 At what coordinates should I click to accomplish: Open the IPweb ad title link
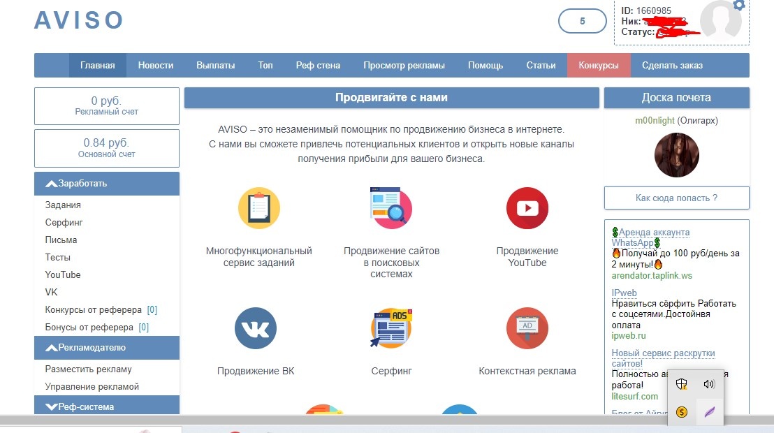(x=624, y=293)
